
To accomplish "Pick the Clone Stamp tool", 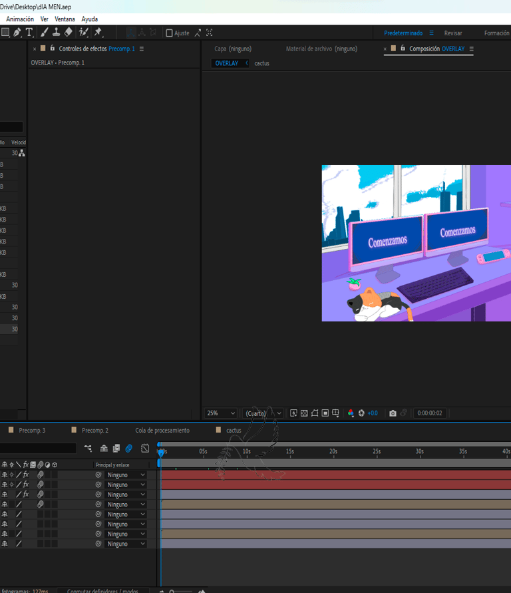I will pos(56,33).
